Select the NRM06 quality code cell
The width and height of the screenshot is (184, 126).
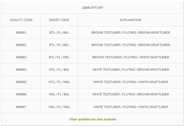point(21,94)
